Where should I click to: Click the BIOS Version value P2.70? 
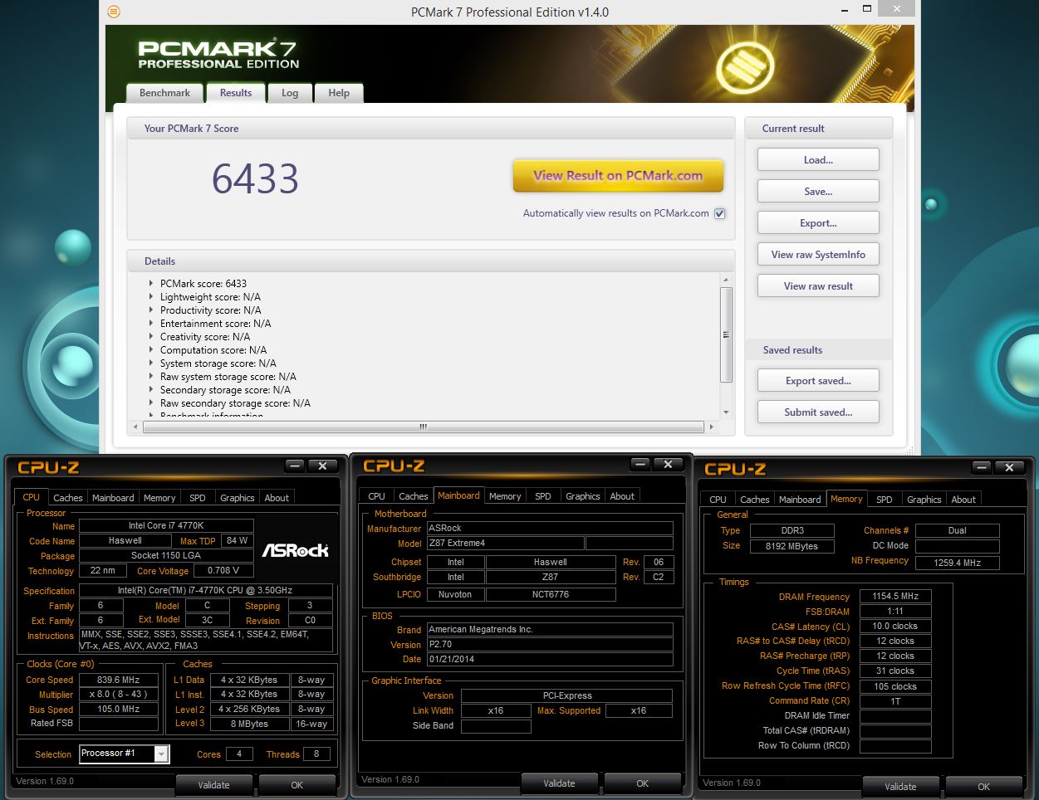click(x=550, y=645)
